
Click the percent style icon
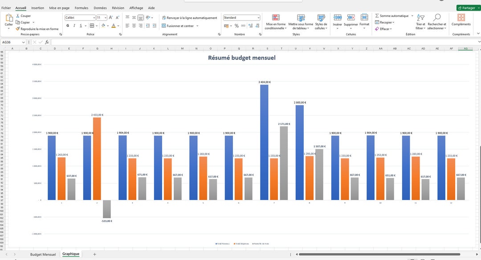coord(236,26)
